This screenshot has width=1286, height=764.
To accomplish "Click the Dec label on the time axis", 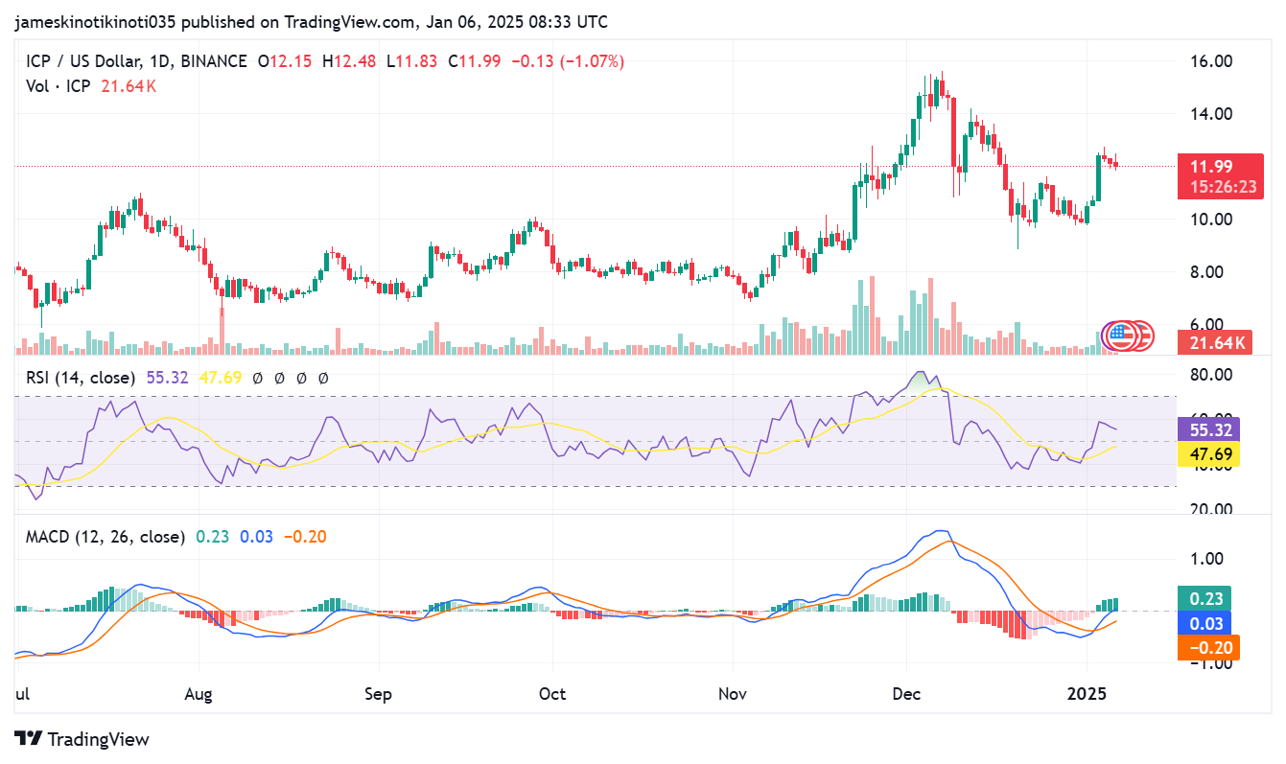I will pos(906,693).
